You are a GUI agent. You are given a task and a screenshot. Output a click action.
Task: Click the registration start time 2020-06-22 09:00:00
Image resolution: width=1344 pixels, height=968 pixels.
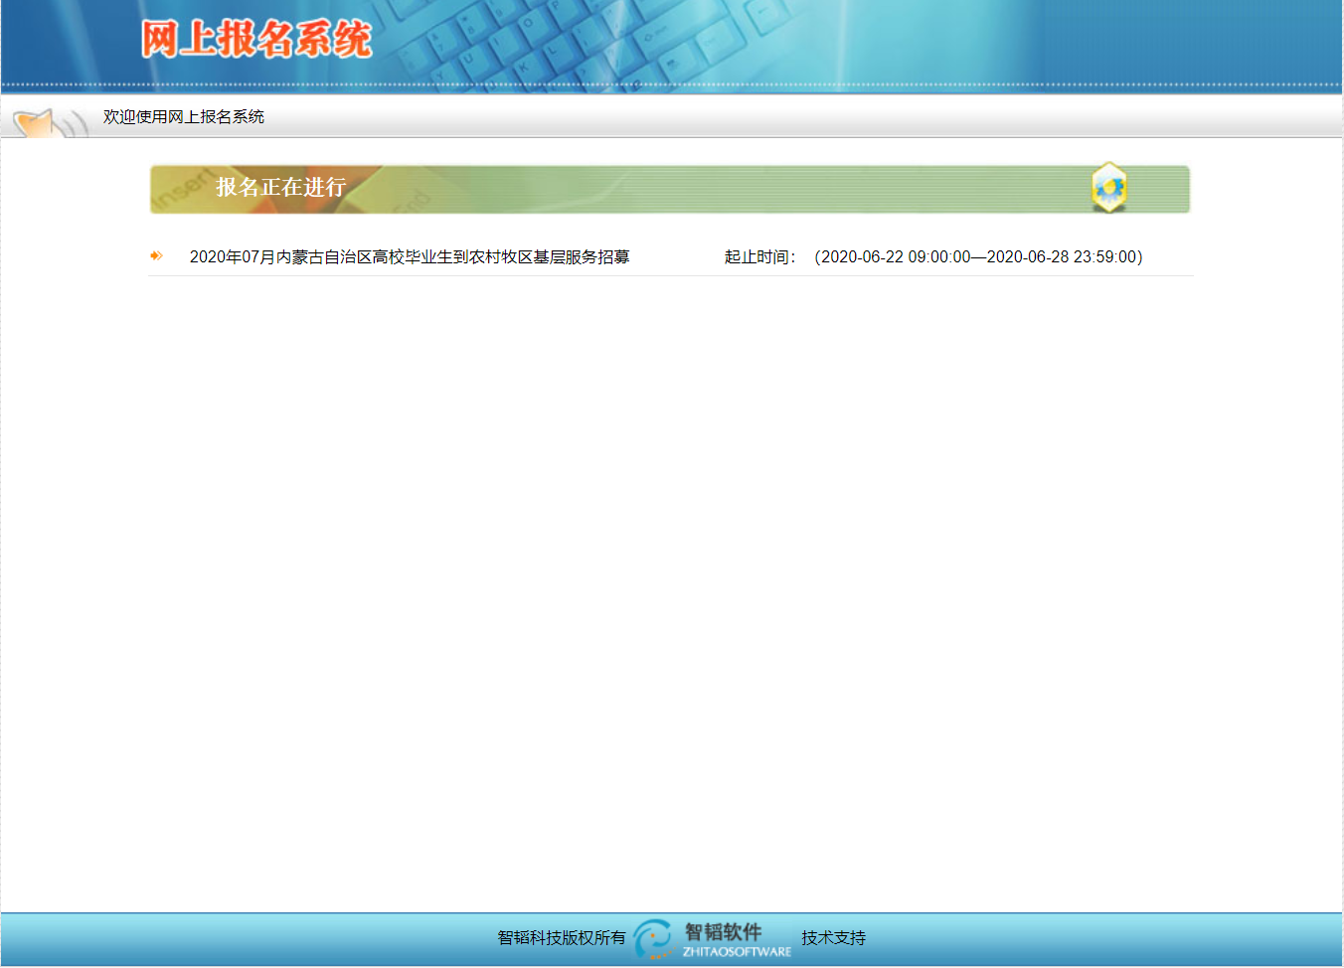(895, 257)
